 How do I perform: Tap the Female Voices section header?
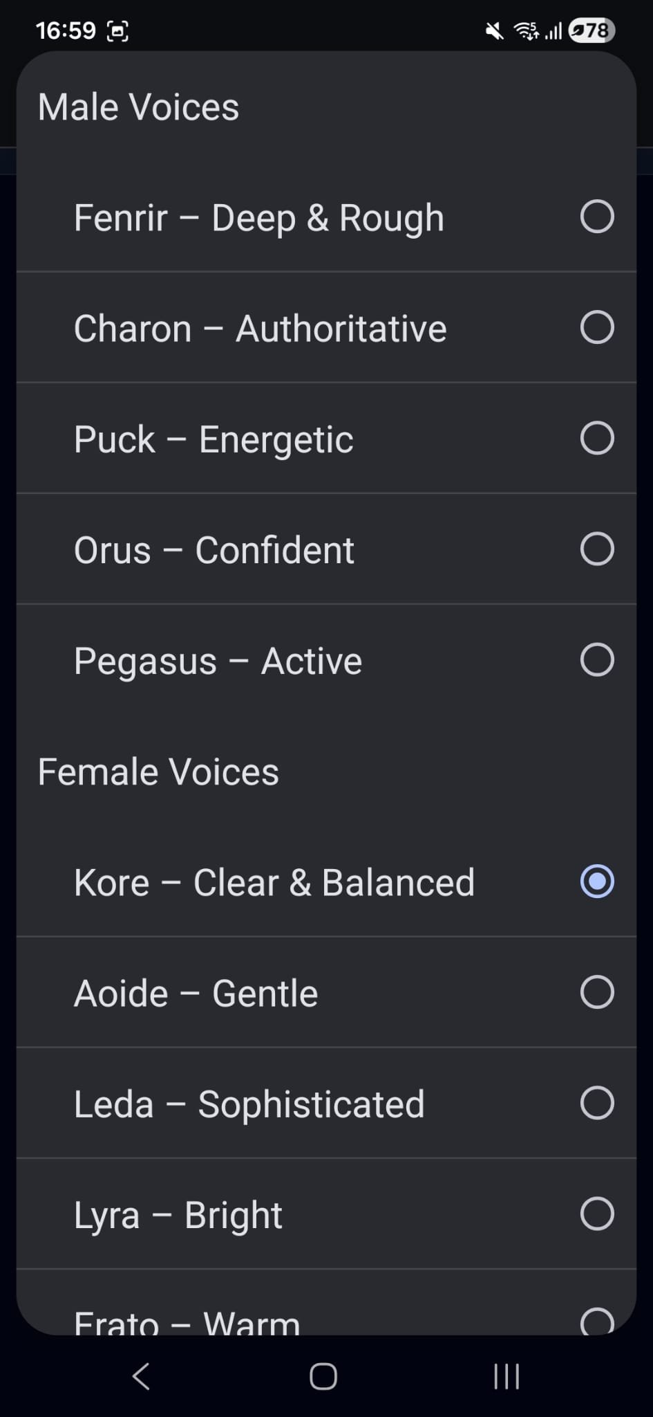(x=158, y=771)
